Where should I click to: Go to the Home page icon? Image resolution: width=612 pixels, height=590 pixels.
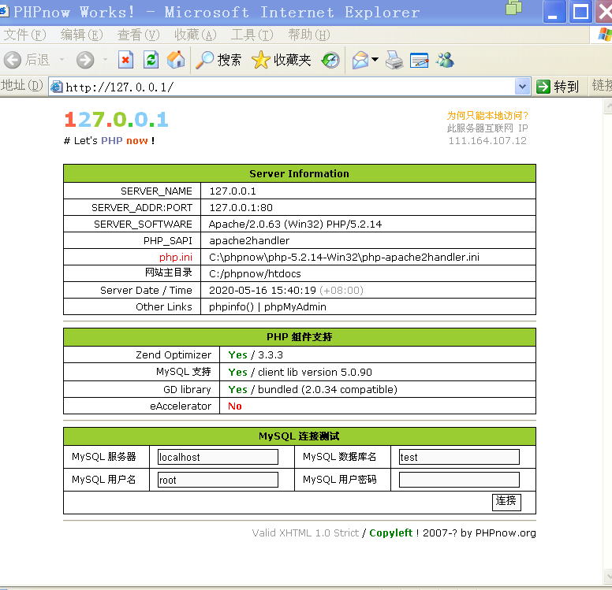tap(176, 60)
